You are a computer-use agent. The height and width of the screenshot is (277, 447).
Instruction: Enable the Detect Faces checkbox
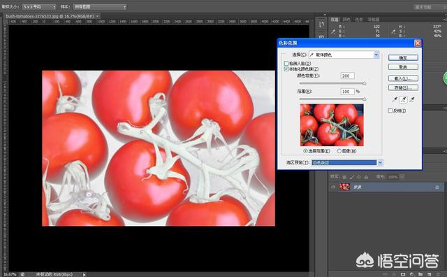pos(286,64)
